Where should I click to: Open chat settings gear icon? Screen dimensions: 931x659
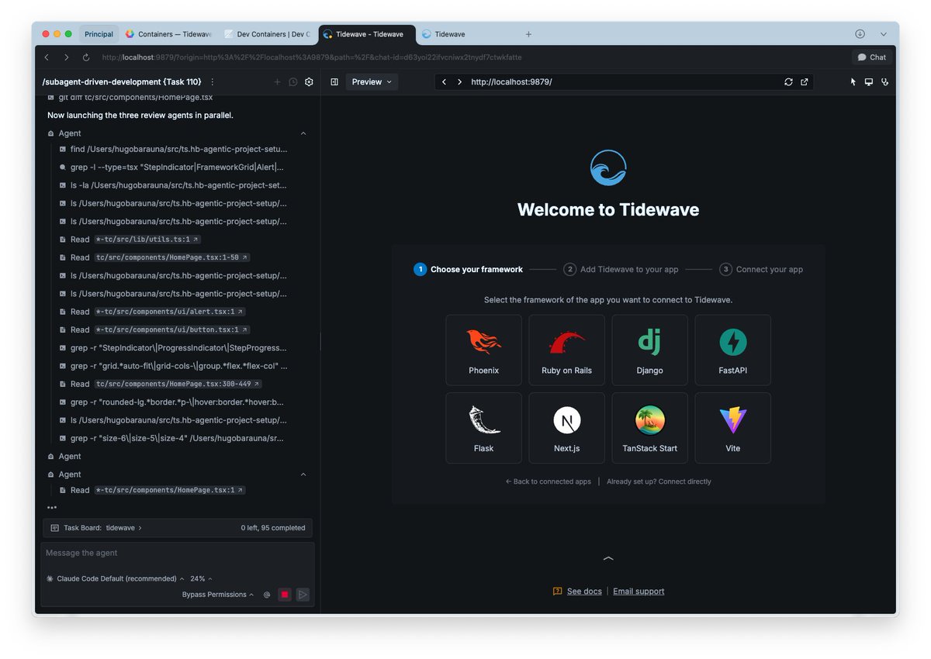click(x=309, y=81)
